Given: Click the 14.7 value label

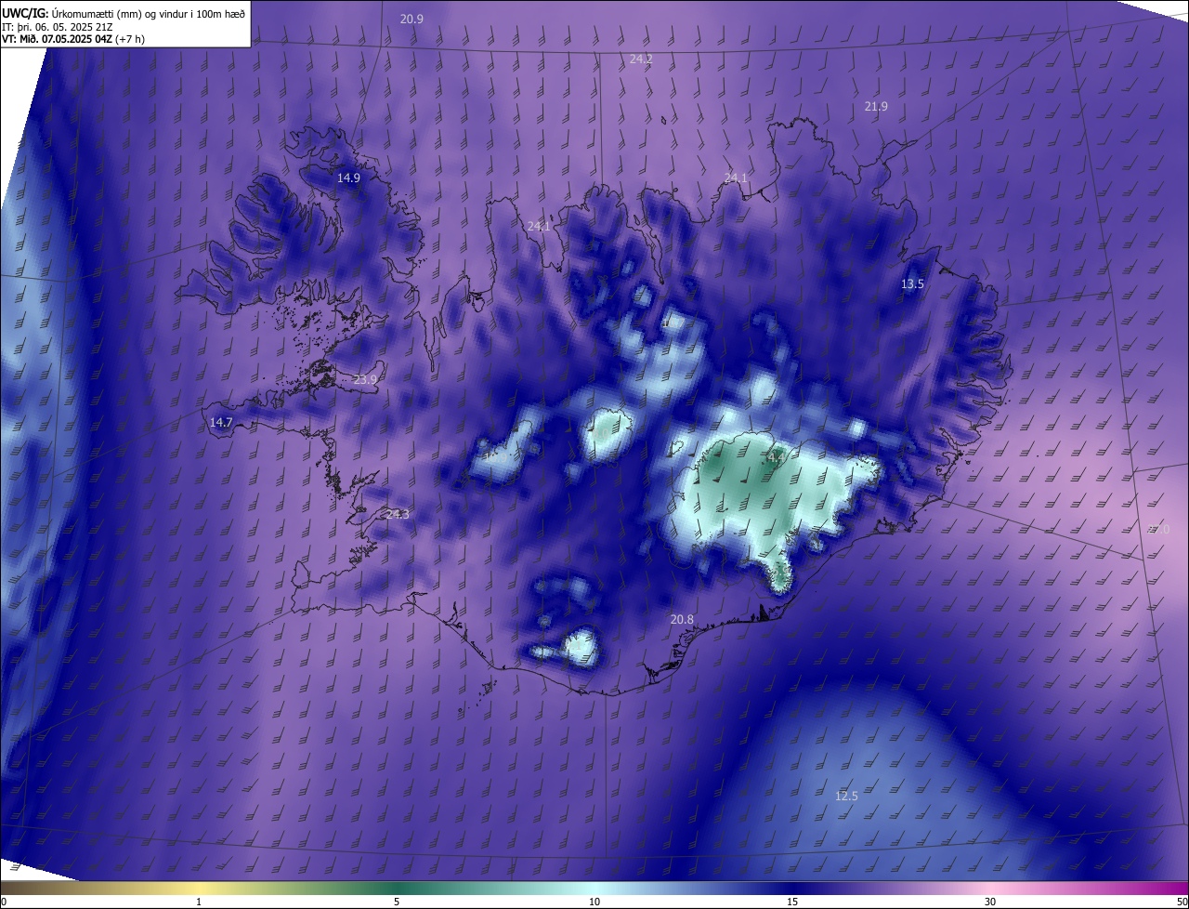Looking at the screenshot, I should pos(220,422).
